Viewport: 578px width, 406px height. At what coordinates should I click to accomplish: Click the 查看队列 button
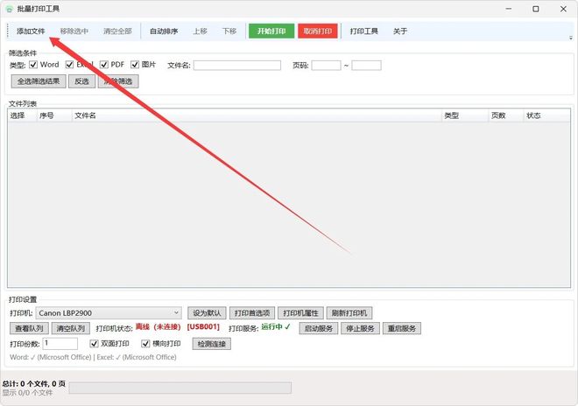point(29,328)
